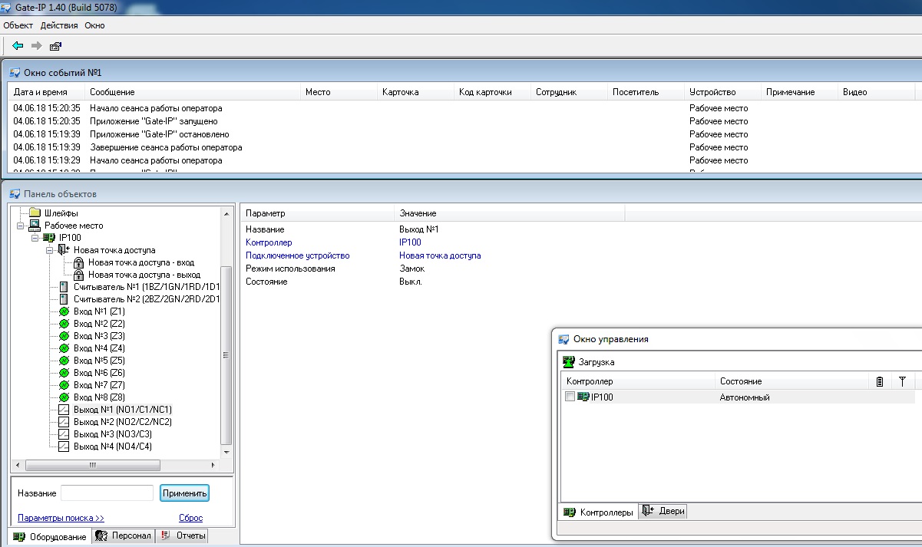Image resolution: width=922 pixels, height=547 pixels.
Task: Select the green Вход №1 (Z1) input icon
Action: tap(64, 311)
